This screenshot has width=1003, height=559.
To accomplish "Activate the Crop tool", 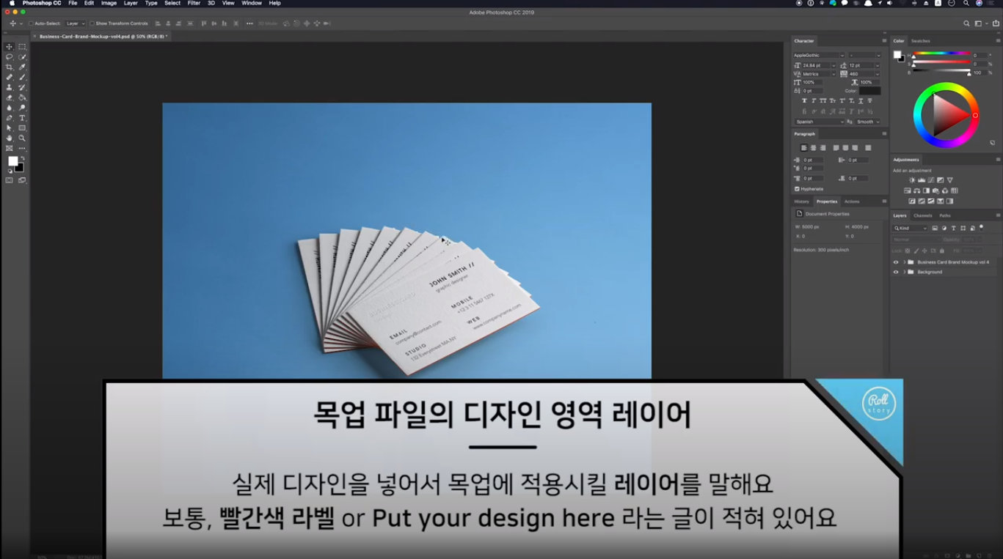I will [10, 67].
